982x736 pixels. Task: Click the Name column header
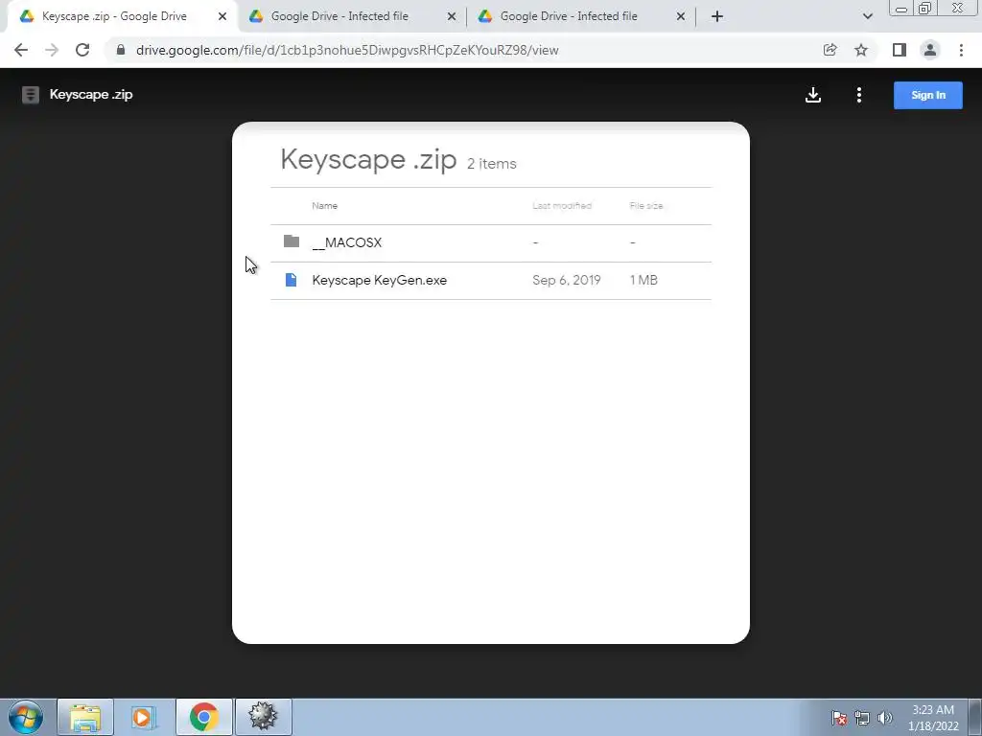(x=324, y=206)
